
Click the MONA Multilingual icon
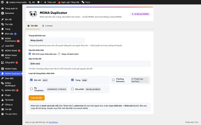3,83
